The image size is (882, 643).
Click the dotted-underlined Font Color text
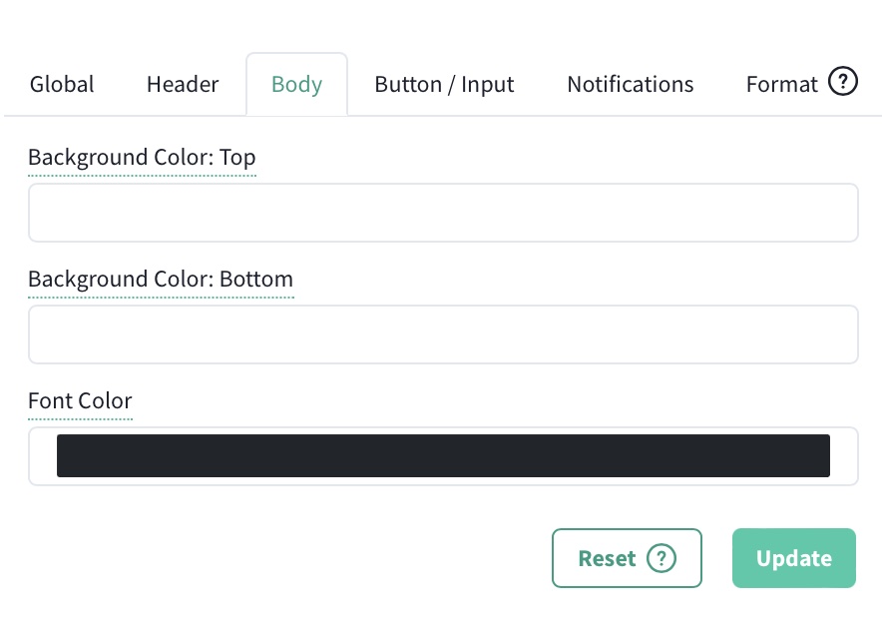point(80,400)
